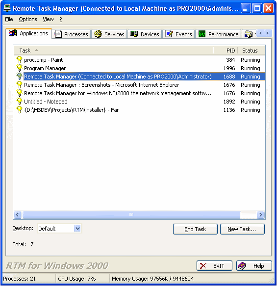Image resolution: width=277 pixels, height=286 pixels.
Task: Click the lightbulb icon beside Windows NT/2000 row
Action: [19, 93]
